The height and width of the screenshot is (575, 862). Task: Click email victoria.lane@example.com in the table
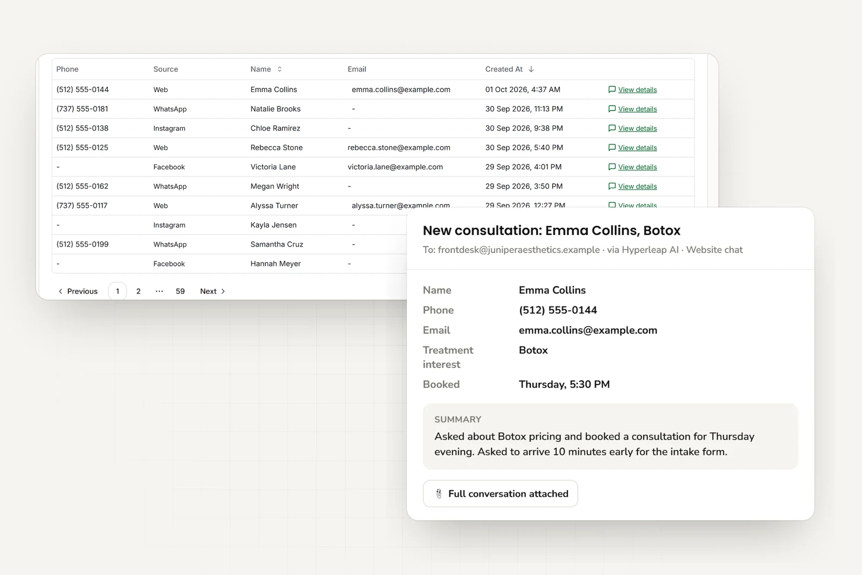[395, 167]
